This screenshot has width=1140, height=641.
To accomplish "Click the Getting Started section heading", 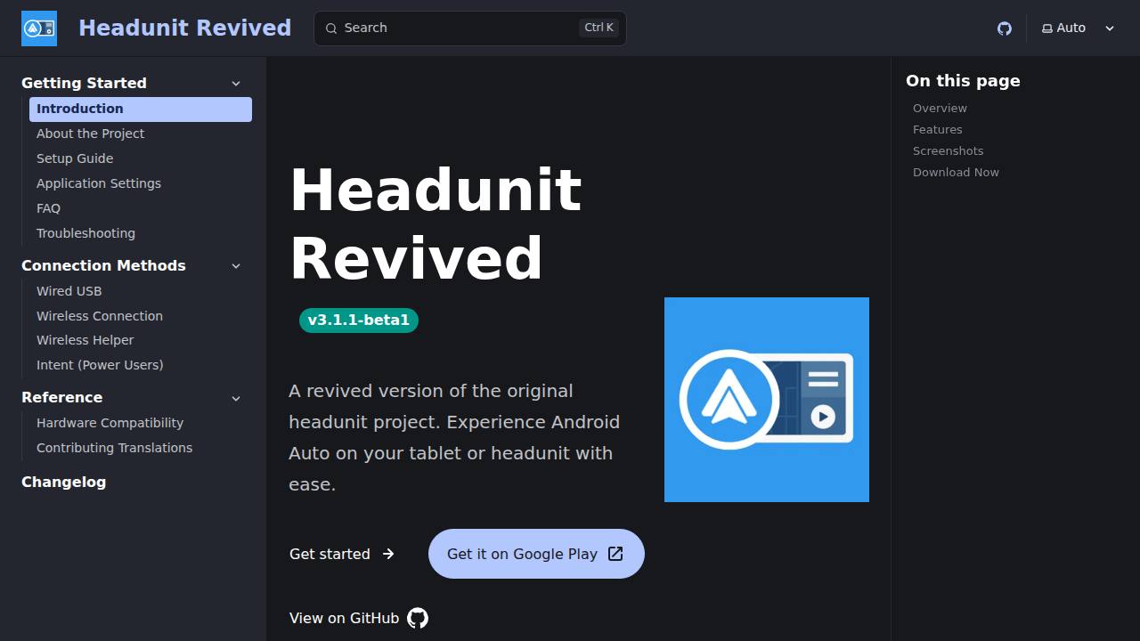I will (x=84, y=83).
